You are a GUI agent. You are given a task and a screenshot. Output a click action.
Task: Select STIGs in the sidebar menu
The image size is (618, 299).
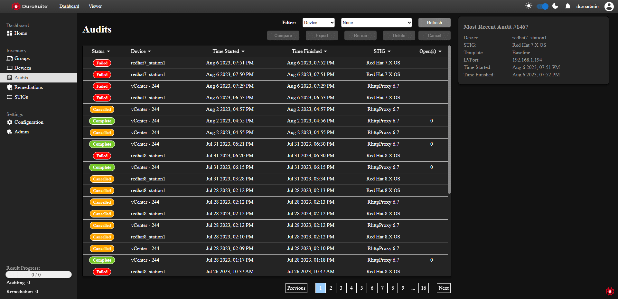[x=21, y=97]
